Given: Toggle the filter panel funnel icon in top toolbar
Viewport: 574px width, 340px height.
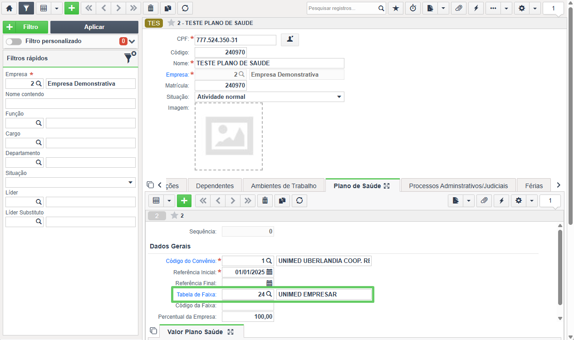Looking at the screenshot, I should tap(26, 8).
